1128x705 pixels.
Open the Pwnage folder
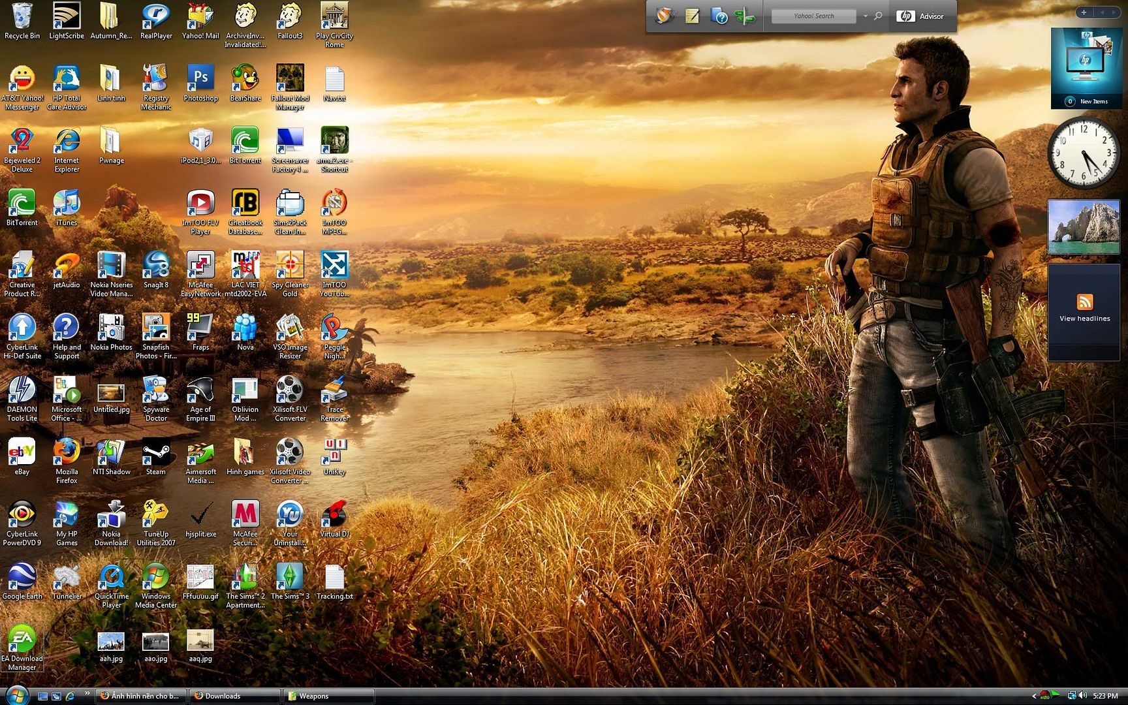[112, 145]
